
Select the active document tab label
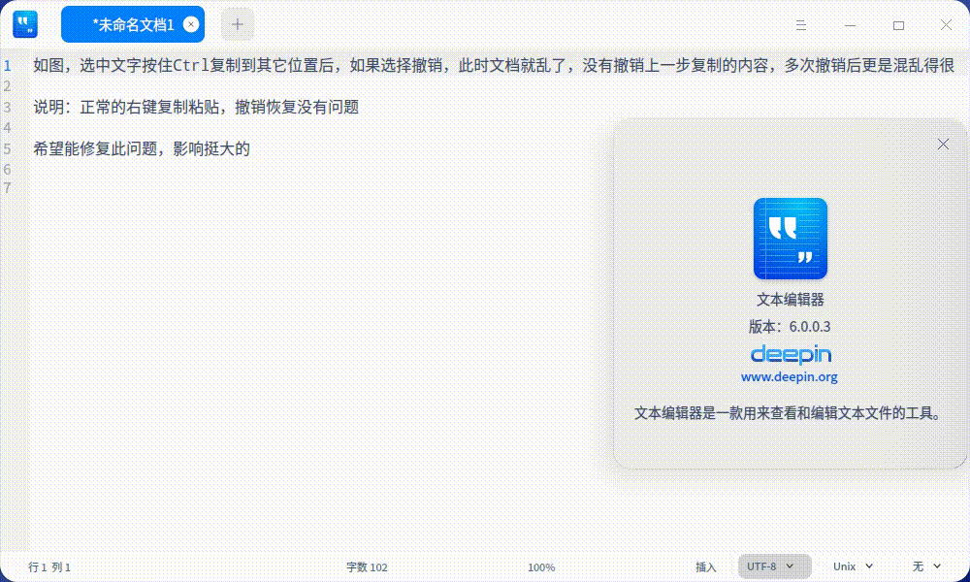click(x=131, y=24)
